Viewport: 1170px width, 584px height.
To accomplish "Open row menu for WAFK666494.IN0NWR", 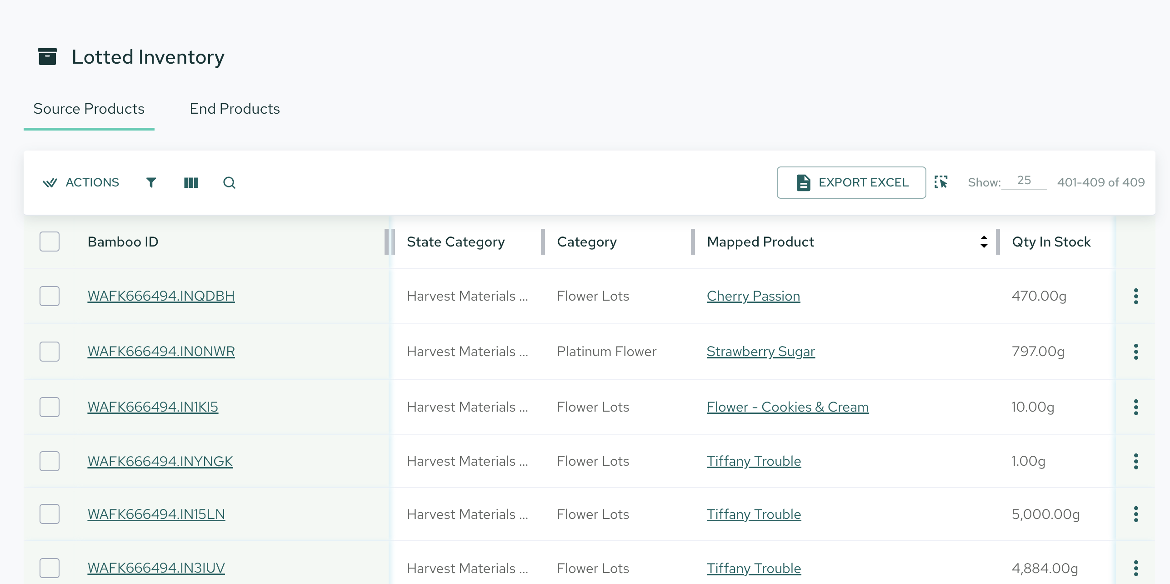I will pyautogui.click(x=1136, y=352).
